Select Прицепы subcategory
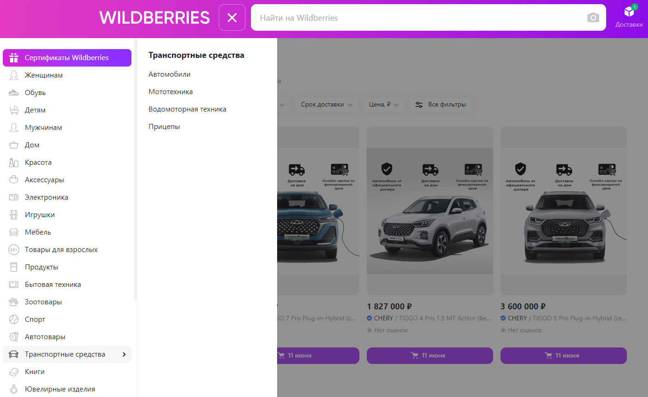 164,127
